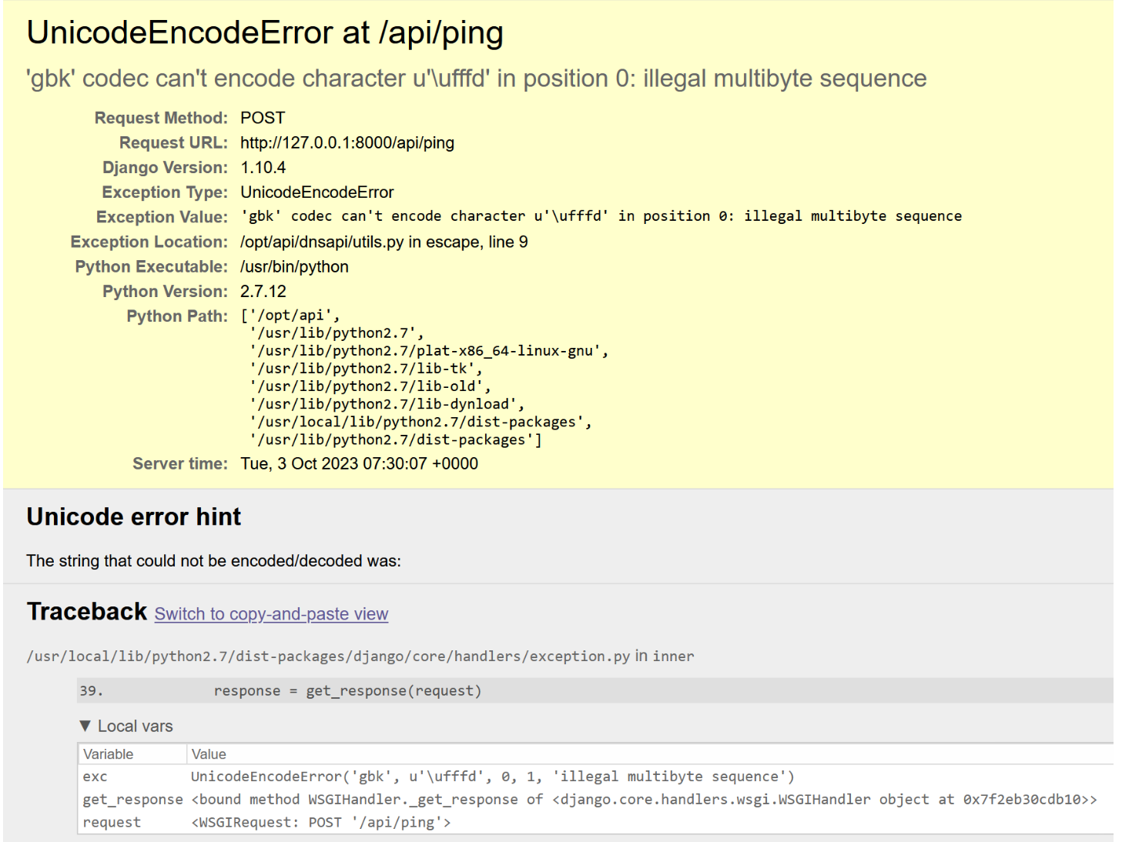Viewport: 1122px width, 842px height.
Task: Click the bound method WSGIHandler value cell
Action: (644, 800)
